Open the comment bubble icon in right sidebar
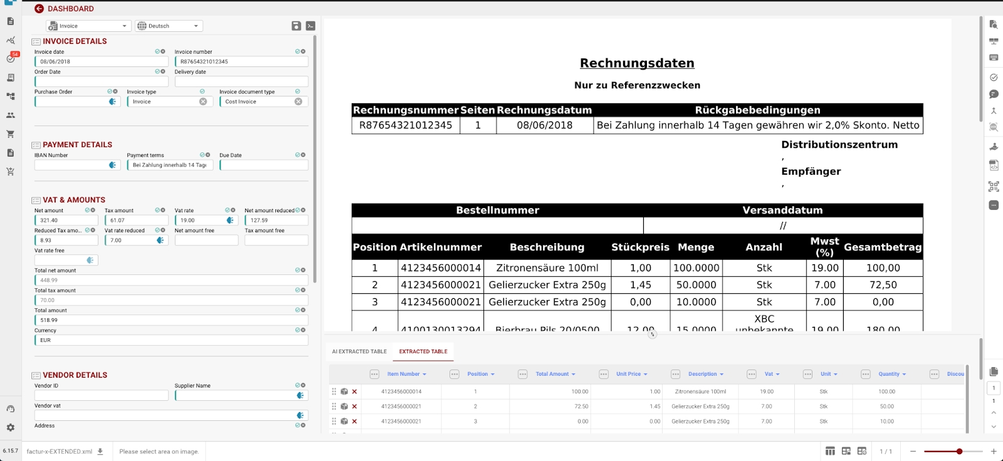The height and width of the screenshot is (461, 1003). pos(994,94)
